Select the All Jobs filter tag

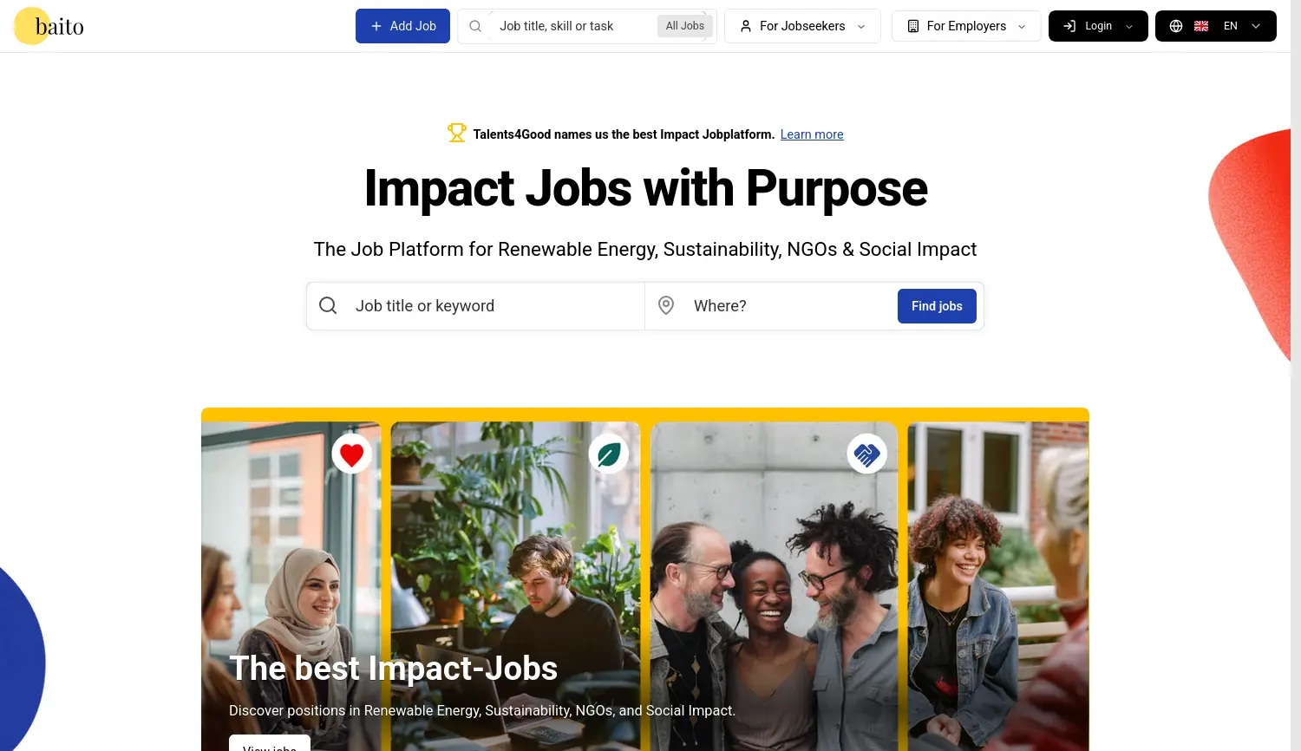tap(684, 26)
